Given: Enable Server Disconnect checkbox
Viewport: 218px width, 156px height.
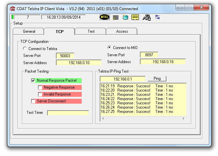Looking at the screenshot, I should pyautogui.click(x=33, y=101).
